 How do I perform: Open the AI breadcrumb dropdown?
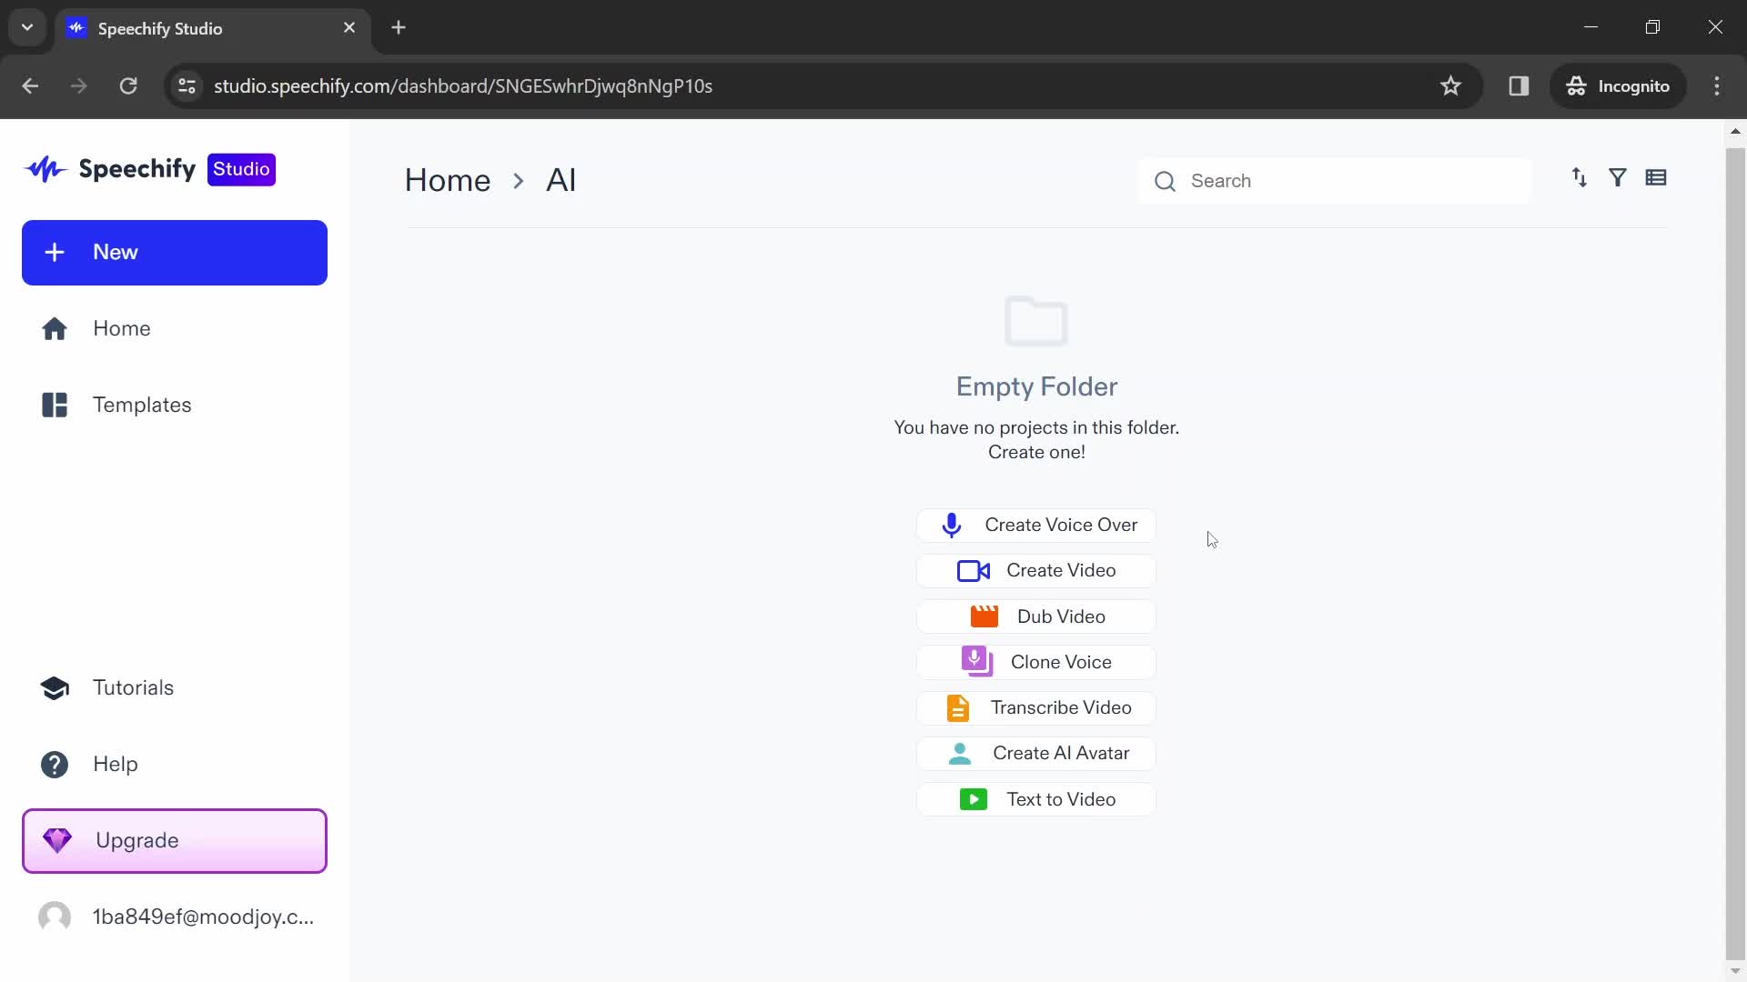tap(560, 180)
